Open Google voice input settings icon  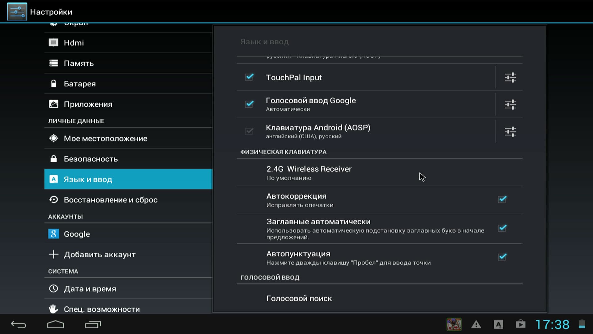tap(510, 105)
